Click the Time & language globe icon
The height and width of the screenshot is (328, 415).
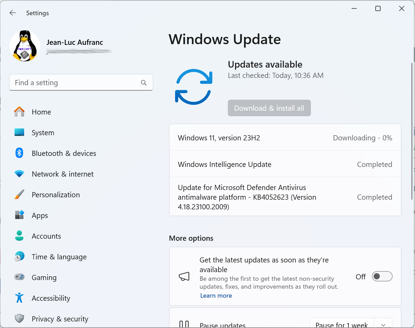[x=19, y=257]
